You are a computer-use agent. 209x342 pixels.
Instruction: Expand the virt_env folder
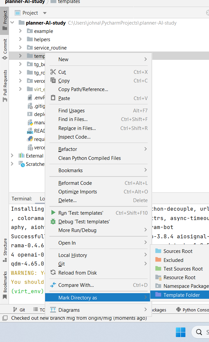20,89
